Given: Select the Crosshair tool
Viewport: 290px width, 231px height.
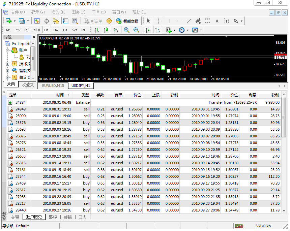Looking at the screenshot, I should coord(158,21).
